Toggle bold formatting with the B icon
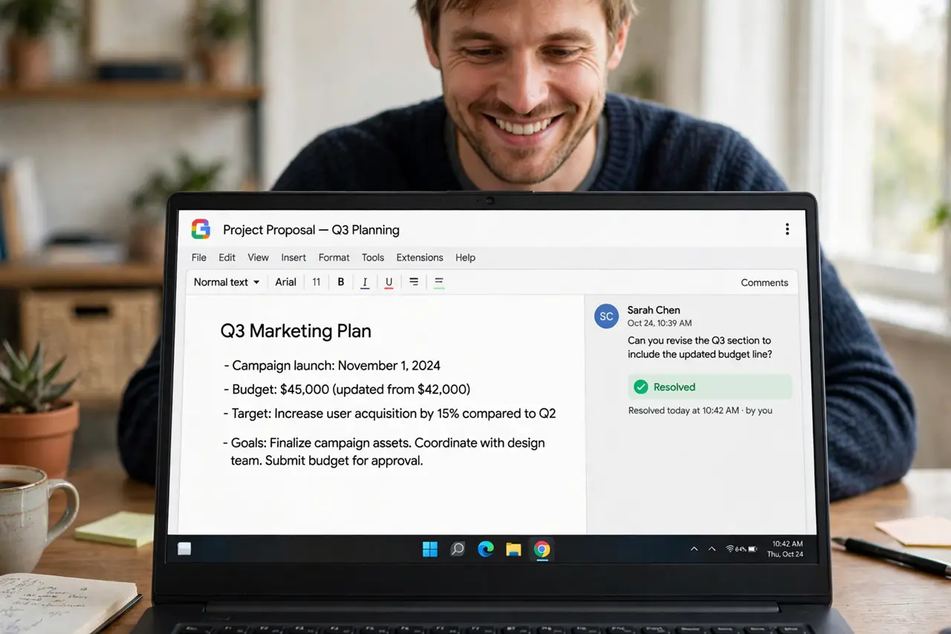This screenshot has height=634, width=951. [341, 282]
